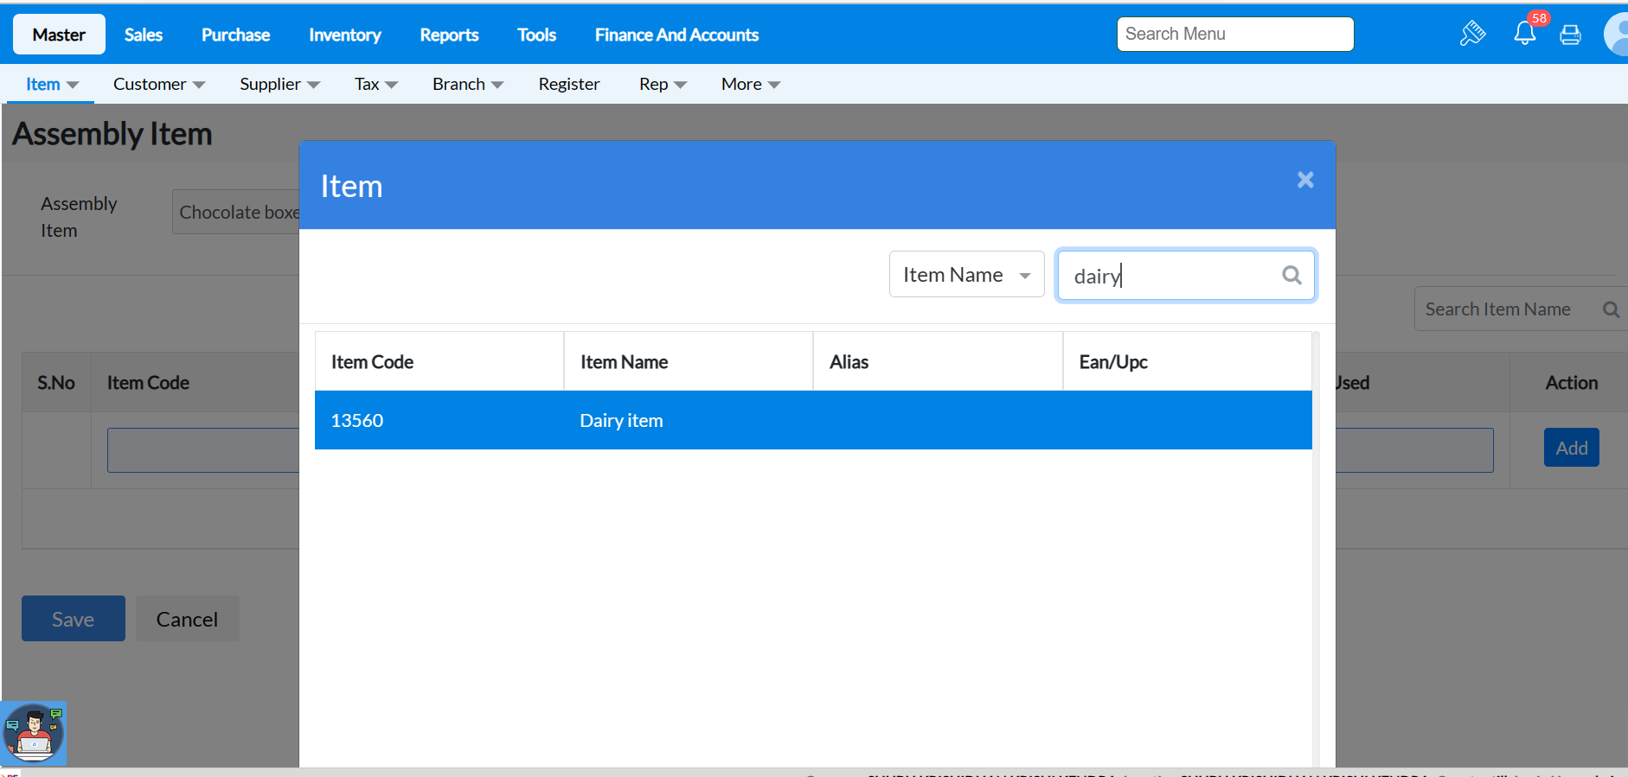Click the Item Code column header in dialog

click(439, 362)
